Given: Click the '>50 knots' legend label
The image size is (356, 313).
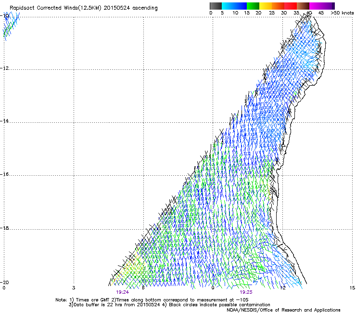Looking at the screenshot, I should (342, 13).
